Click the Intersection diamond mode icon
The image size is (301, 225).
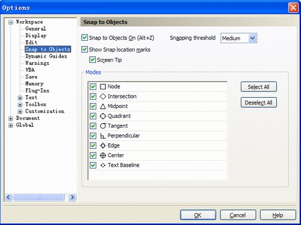click(103, 97)
